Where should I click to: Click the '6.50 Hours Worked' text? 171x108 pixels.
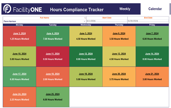(19, 79)
